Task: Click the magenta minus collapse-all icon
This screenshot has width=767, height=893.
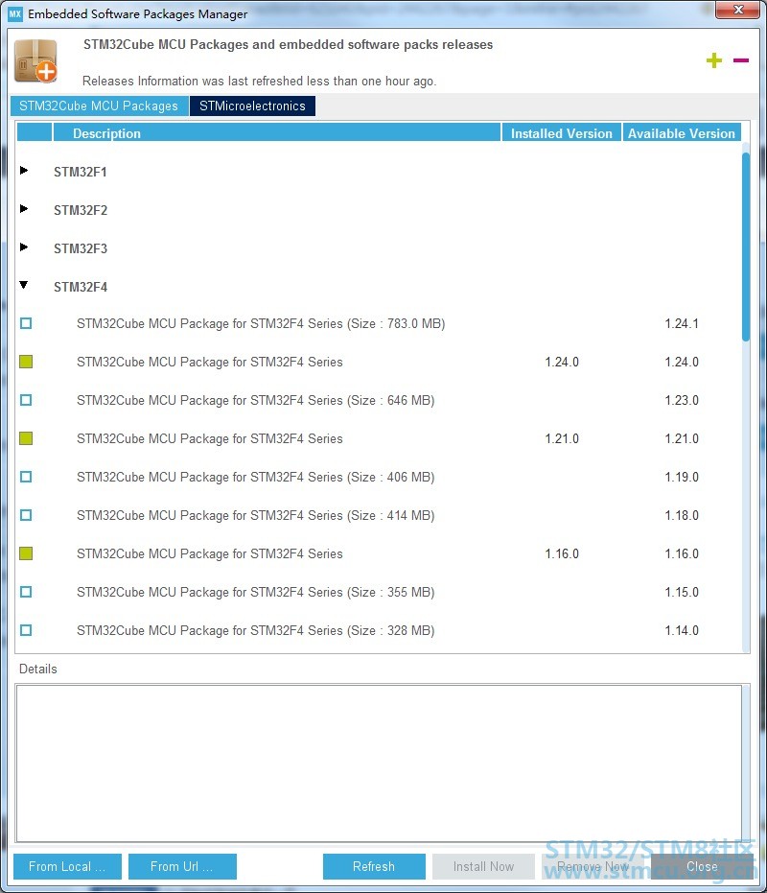Action: click(741, 59)
